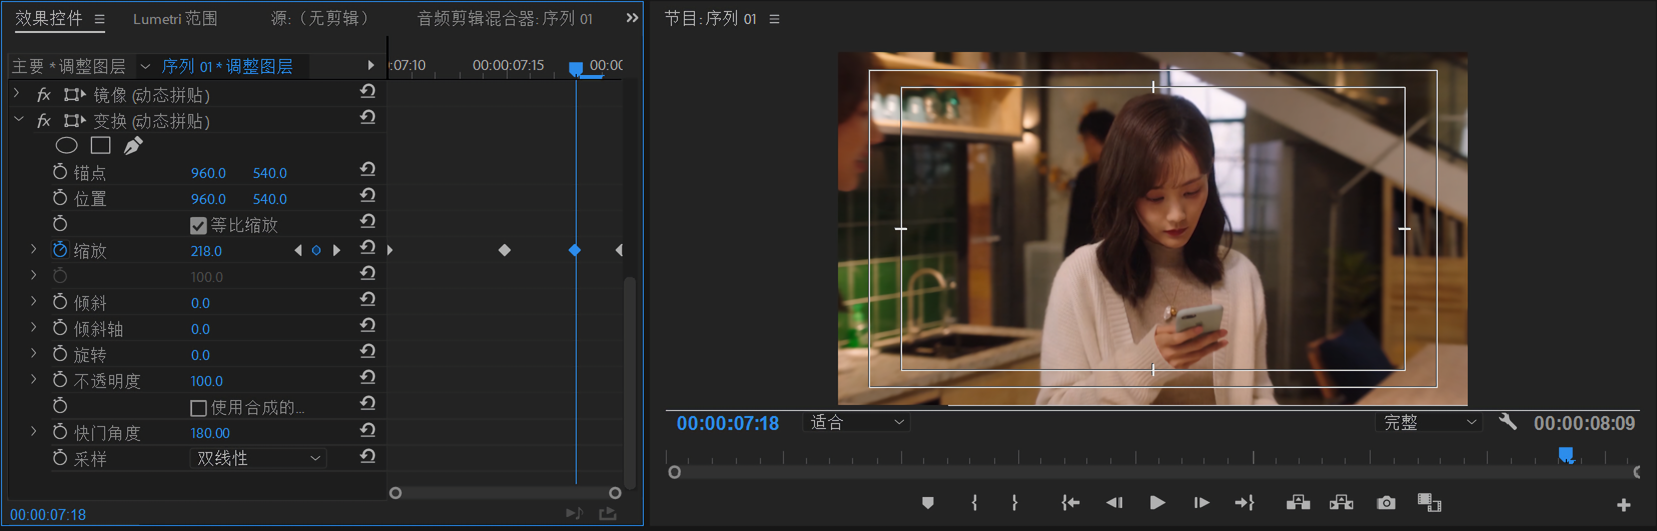Go to next 缩放 keyframe
This screenshot has height=531, width=1657.
coord(336,250)
